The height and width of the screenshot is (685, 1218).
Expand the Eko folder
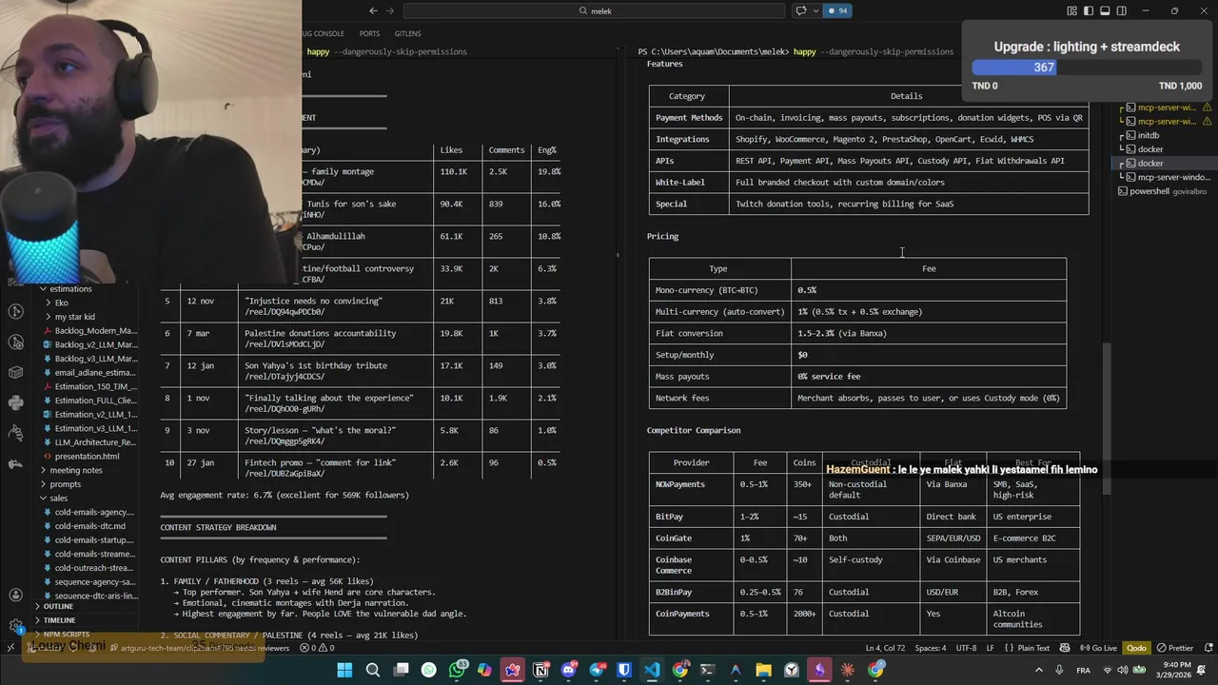point(59,303)
